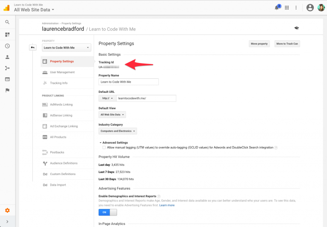Click Move to Trash Can button
Image resolution: width=327 pixels, height=227 pixels.
(287, 44)
